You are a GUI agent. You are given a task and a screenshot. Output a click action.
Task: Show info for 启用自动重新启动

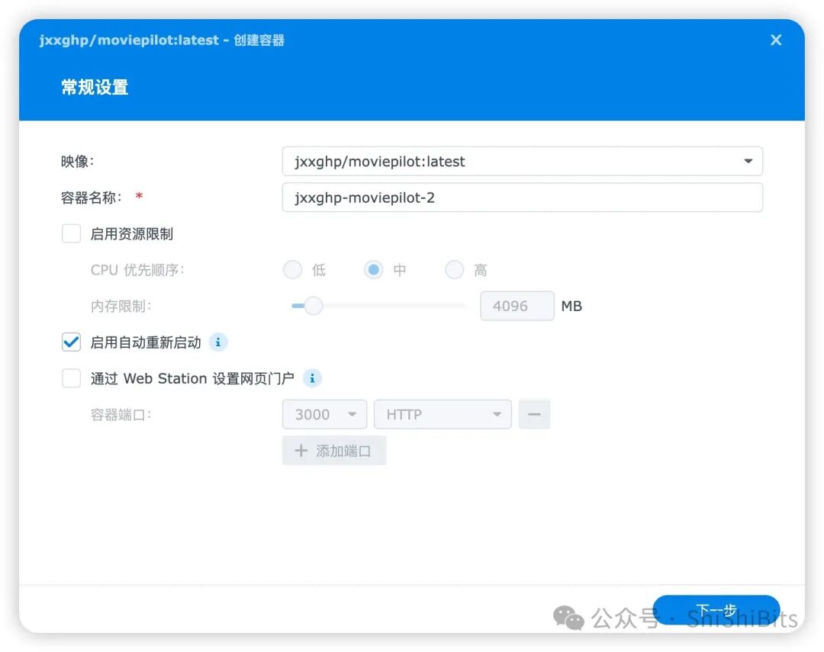tap(218, 342)
